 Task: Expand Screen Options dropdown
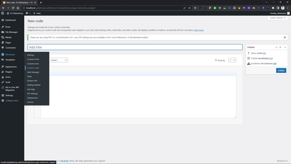point(277,18)
